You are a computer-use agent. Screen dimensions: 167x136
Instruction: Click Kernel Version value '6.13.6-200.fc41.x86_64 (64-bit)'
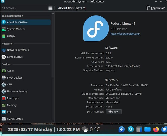(123, 66)
